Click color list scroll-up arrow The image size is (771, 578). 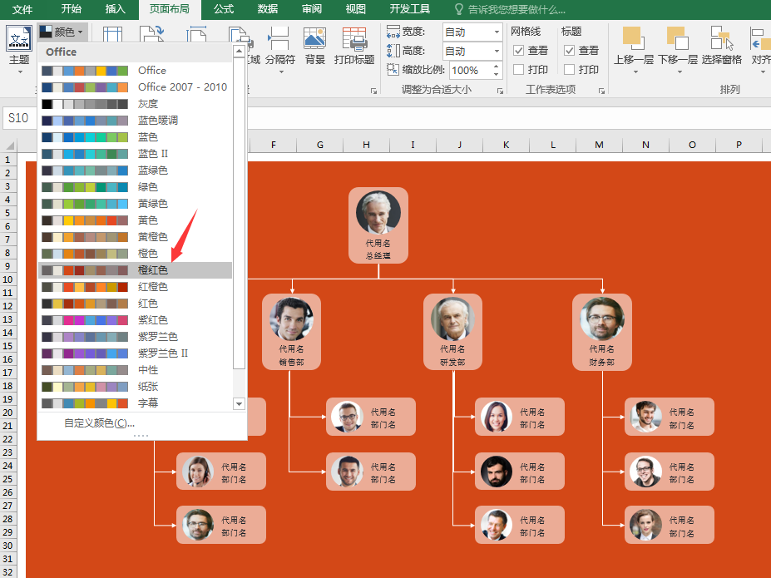239,51
